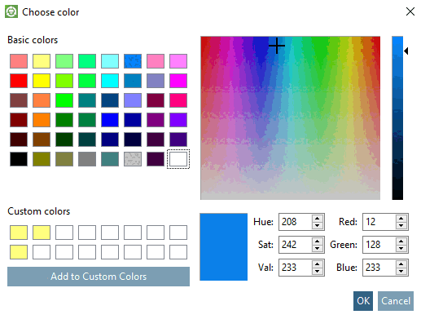Select the pure red basic color swatch

(19, 81)
